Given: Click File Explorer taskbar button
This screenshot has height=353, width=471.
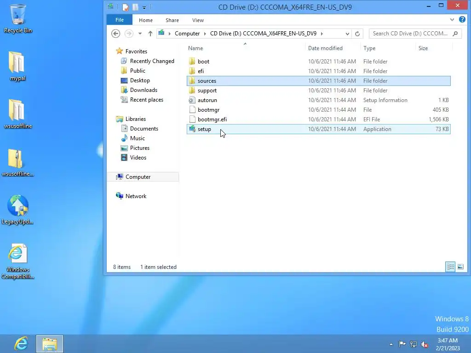Looking at the screenshot, I should click(x=50, y=344).
